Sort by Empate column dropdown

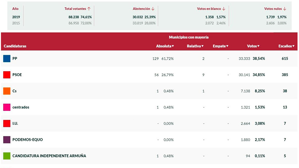click(220, 46)
